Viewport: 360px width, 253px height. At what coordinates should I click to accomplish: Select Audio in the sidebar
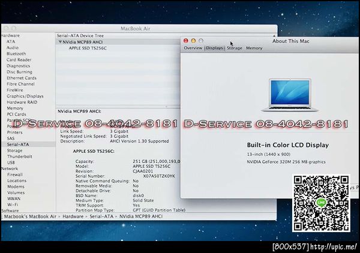tap(13, 47)
